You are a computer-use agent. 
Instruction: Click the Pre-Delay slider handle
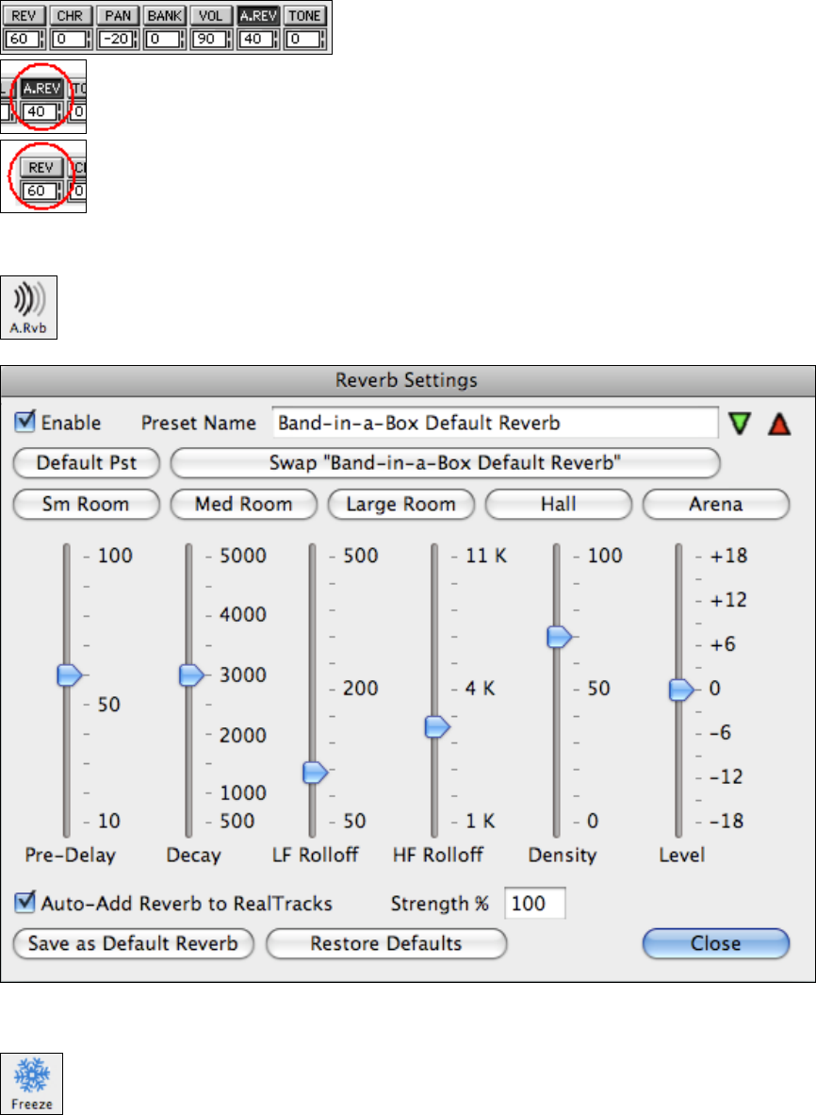(69, 674)
